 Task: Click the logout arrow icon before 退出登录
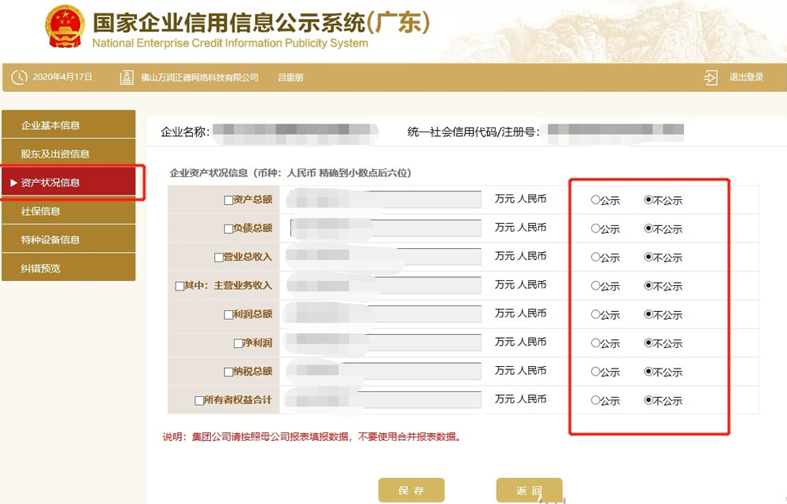(711, 76)
